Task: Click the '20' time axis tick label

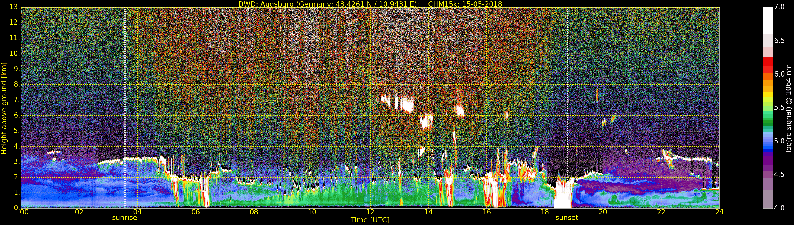Action: [603, 212]
